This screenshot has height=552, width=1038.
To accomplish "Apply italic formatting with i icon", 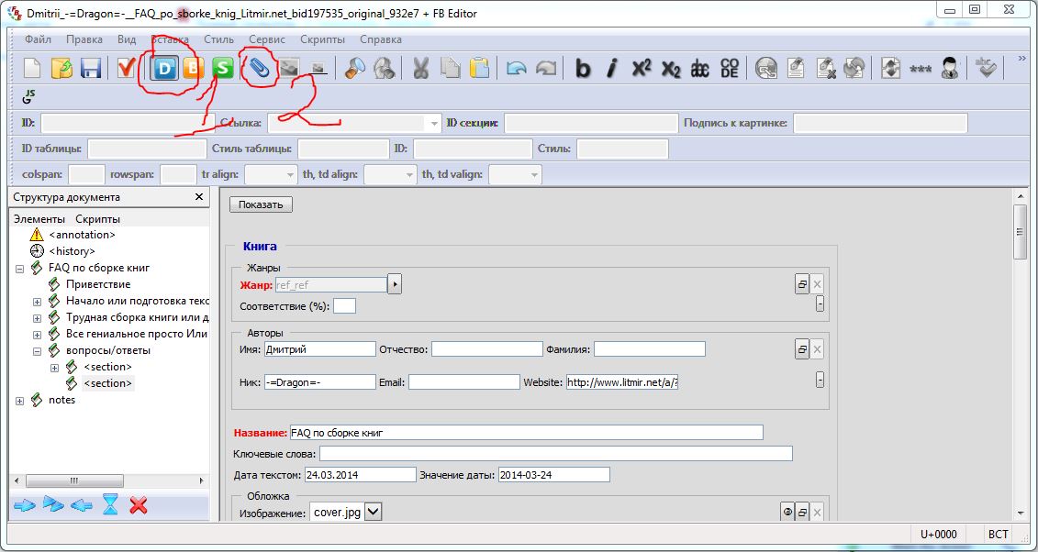I will pyautogui.click(x=612, y=69).
